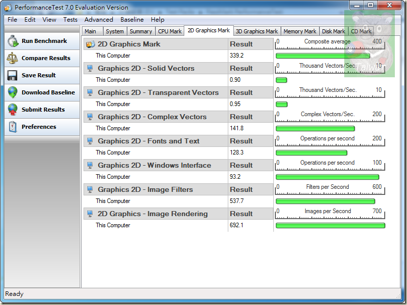Click the Compare Results button label

(46, 58)
